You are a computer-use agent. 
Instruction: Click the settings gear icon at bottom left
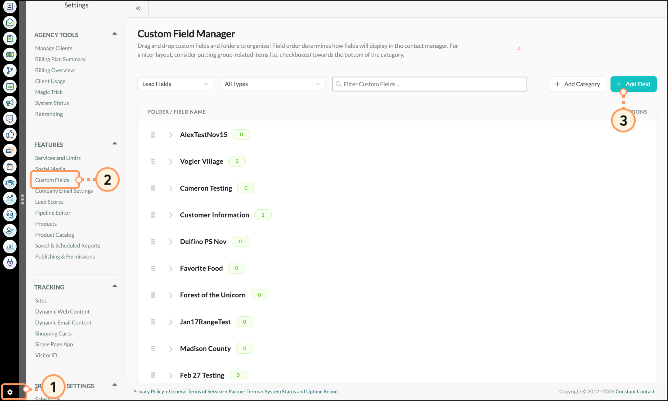coord(10,392)
